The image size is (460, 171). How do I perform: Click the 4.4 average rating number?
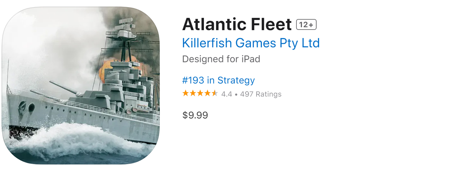point(226,94)
